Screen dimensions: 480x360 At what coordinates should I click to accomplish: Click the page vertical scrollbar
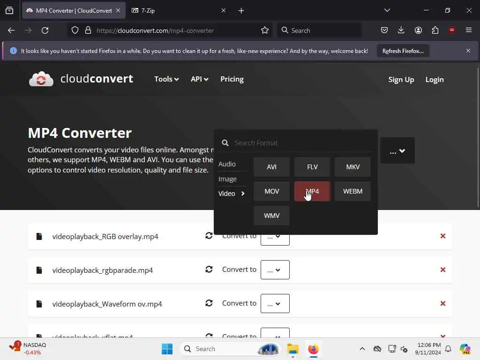[478, 138]
